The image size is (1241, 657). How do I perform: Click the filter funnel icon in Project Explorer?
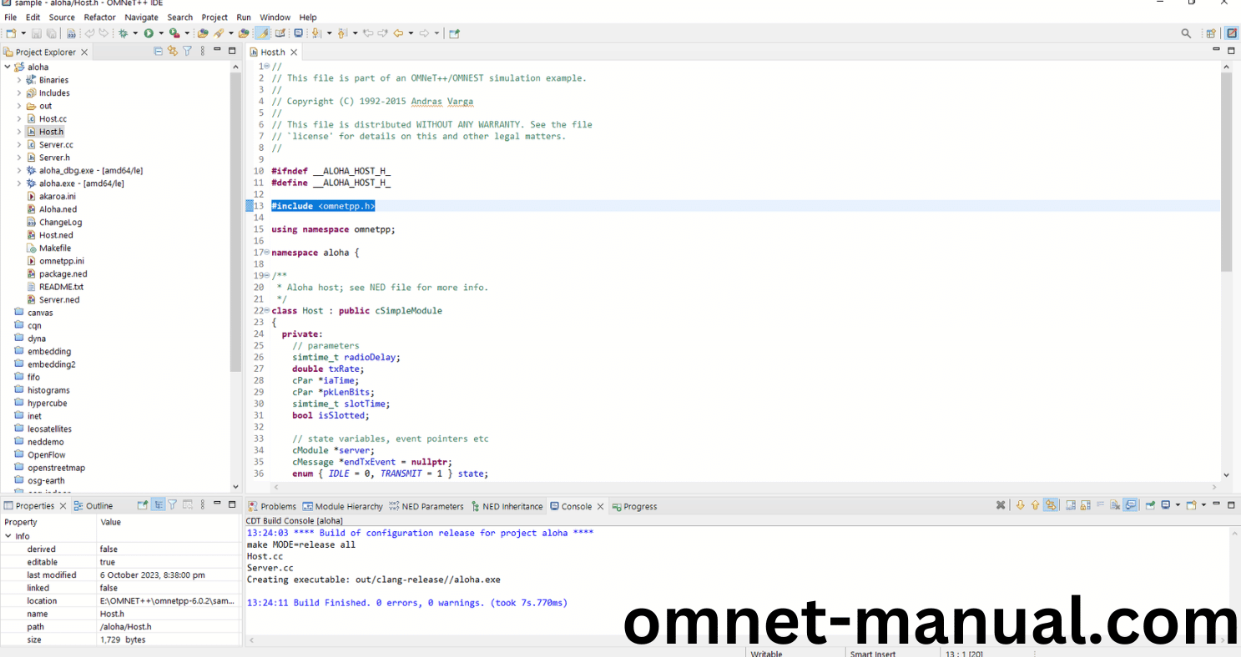click(x=187, y=52)
